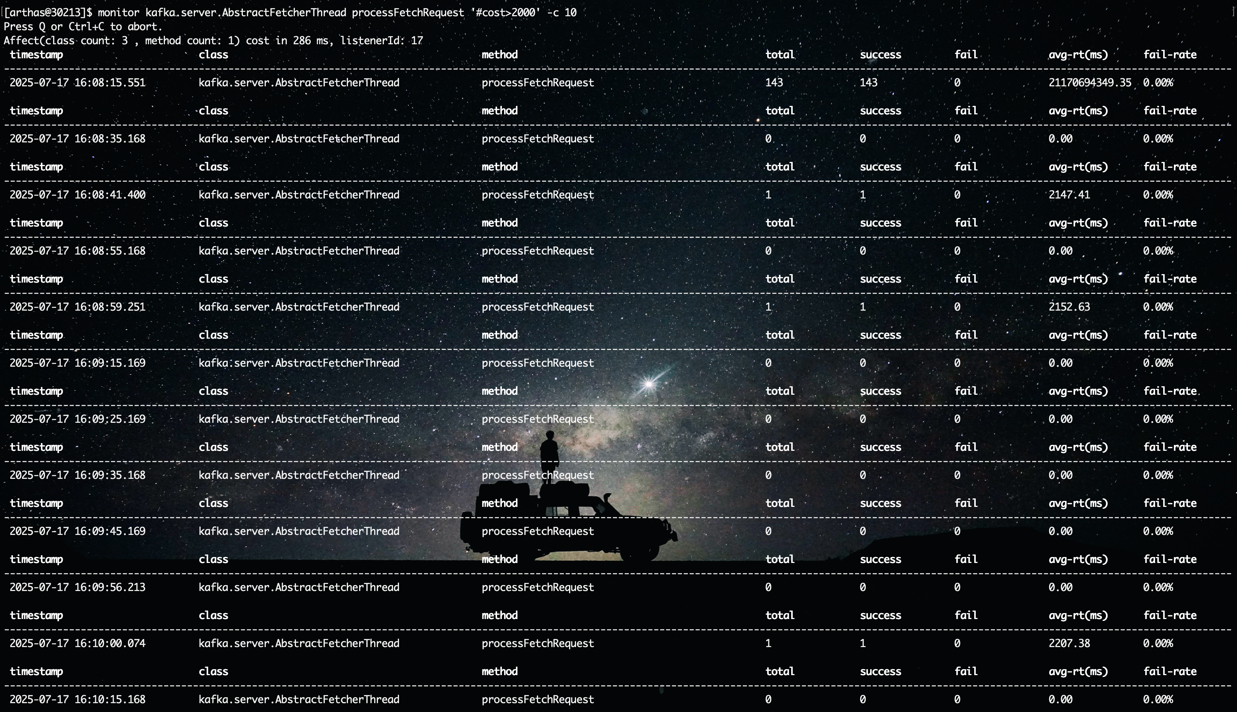Click the timestamp 2025-07-17 16:10:15.168
Viewport: 1237px width, 712px height.
click(x=77, y=700)
